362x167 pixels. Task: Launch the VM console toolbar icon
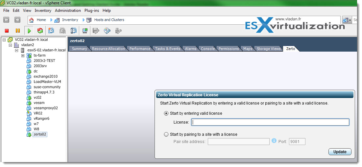pos(85,31)
